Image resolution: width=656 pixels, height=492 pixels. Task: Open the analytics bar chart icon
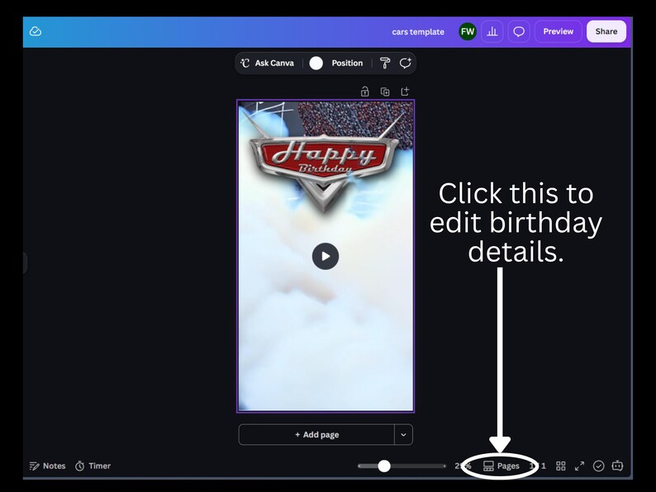[x=492, y=31]
